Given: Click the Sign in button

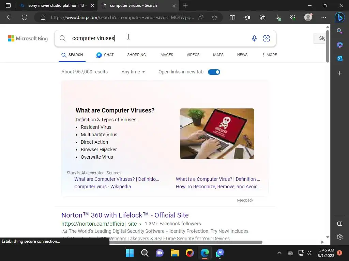Looking at the screenshot, I should (320, 38).
